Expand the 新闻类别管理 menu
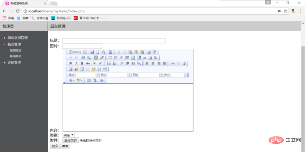Screen dimensions: 305x152 18,38
